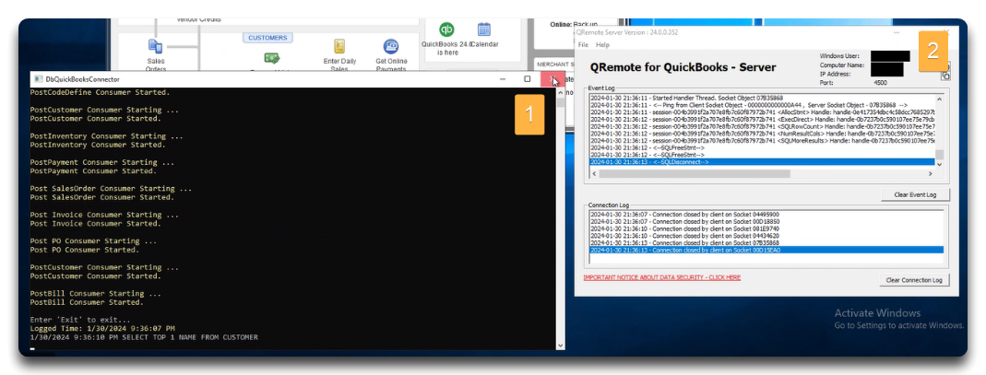Viewport: 986px width, 375px height.
Task: Click PostPayment Consumer Started console line
Action: (x=93, y=170)
